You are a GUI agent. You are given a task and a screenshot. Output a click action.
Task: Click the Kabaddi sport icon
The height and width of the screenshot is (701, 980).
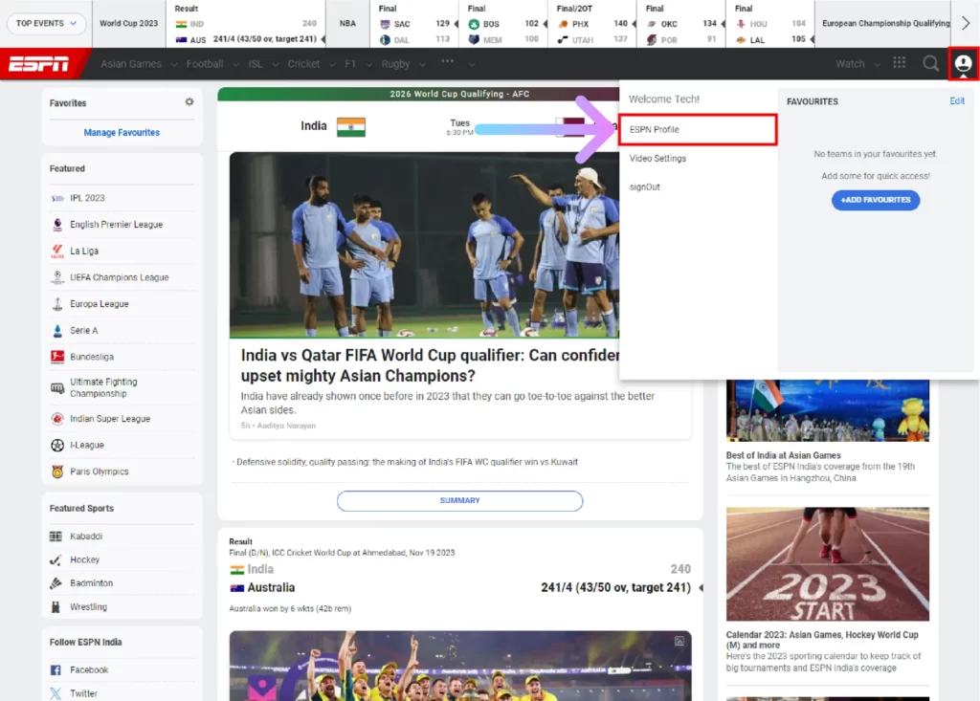click(x=56, y=537)
